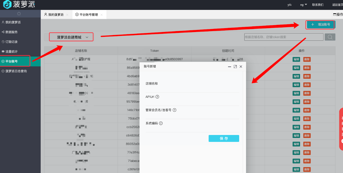The height and width of the screenshot is (173, 343).
Task: Click the help icon beside 管家会员名/吉客号
Action: pos(174,110)
